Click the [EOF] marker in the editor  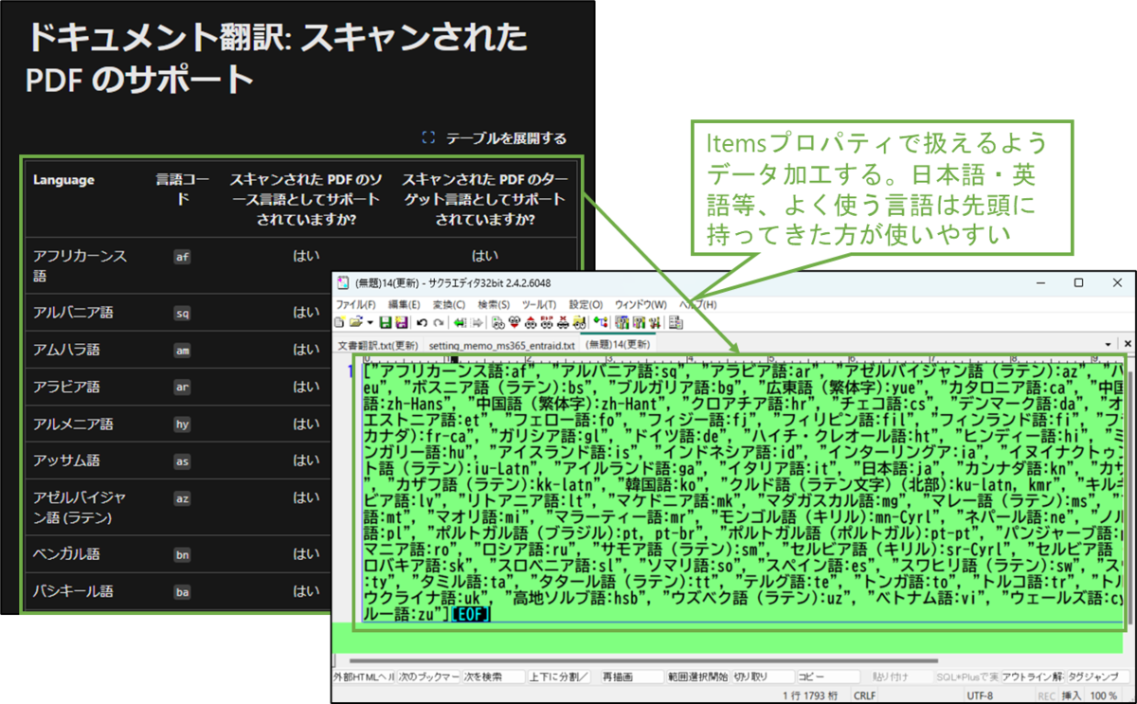click(x=470, y=615)
